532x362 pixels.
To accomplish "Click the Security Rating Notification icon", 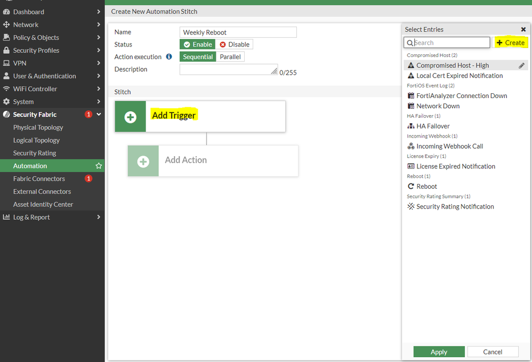I will (x=411, y=206).
